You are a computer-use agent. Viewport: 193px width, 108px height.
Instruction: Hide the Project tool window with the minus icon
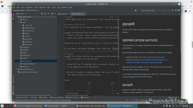click(x=55, y=14)
